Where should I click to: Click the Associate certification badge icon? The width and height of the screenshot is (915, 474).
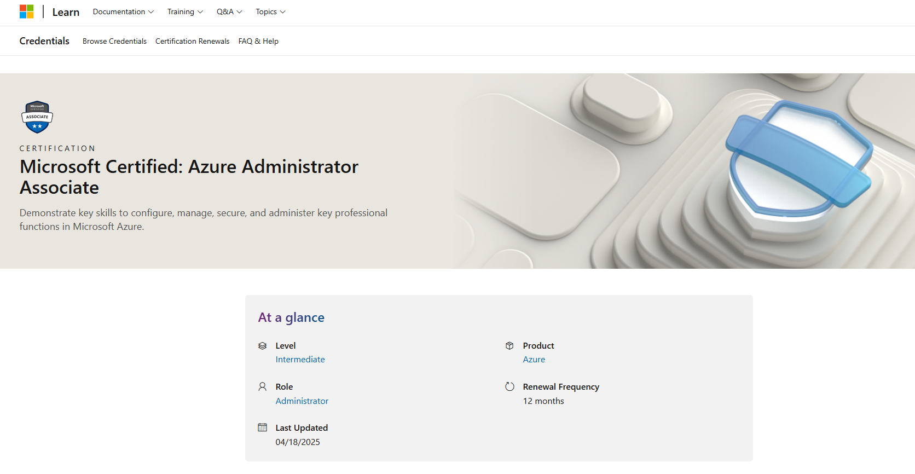(37, 117)
